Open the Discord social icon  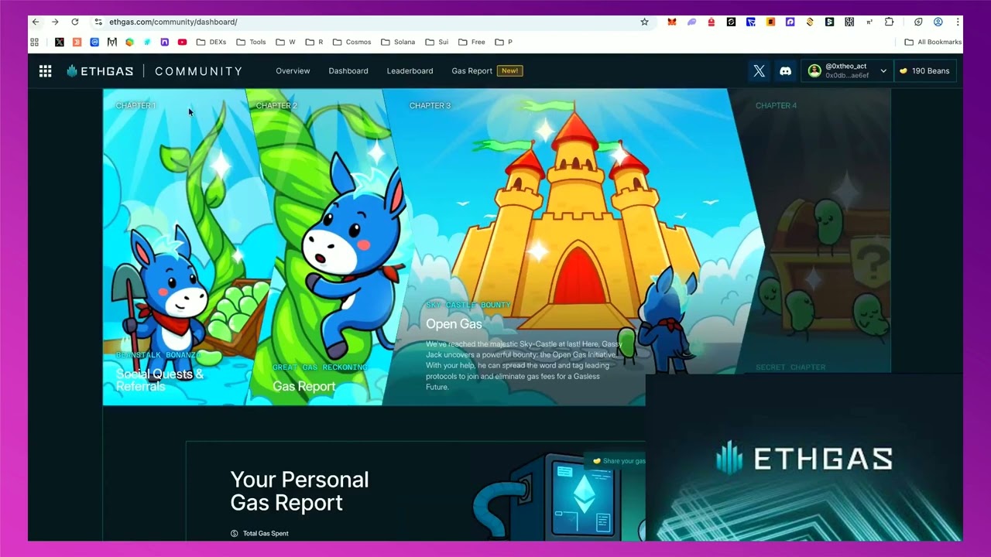coord(785,71)
